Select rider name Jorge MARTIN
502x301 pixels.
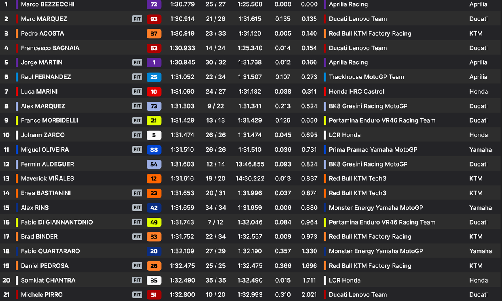[42, 62]
